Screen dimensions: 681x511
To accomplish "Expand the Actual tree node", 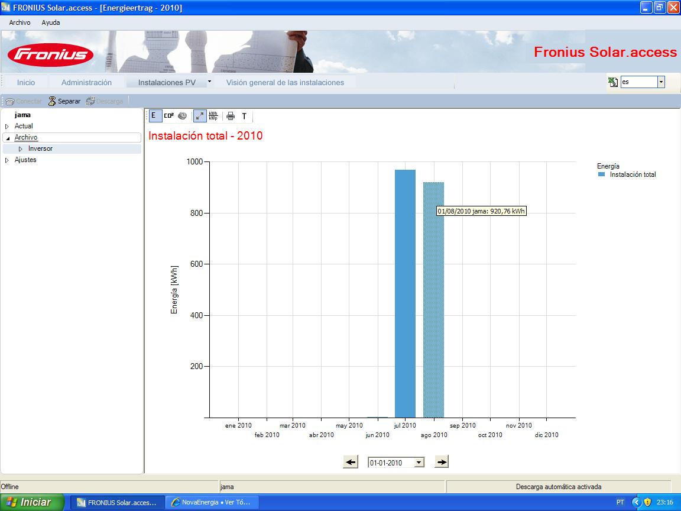I will 7,127.
